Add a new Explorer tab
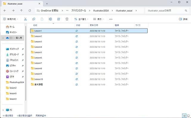The image size is (191, 118). 47,4
